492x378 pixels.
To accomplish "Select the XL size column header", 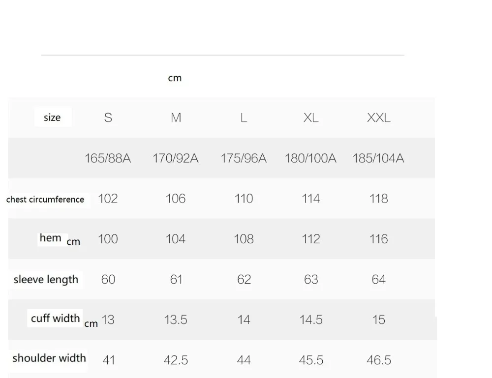I will 311,118.
